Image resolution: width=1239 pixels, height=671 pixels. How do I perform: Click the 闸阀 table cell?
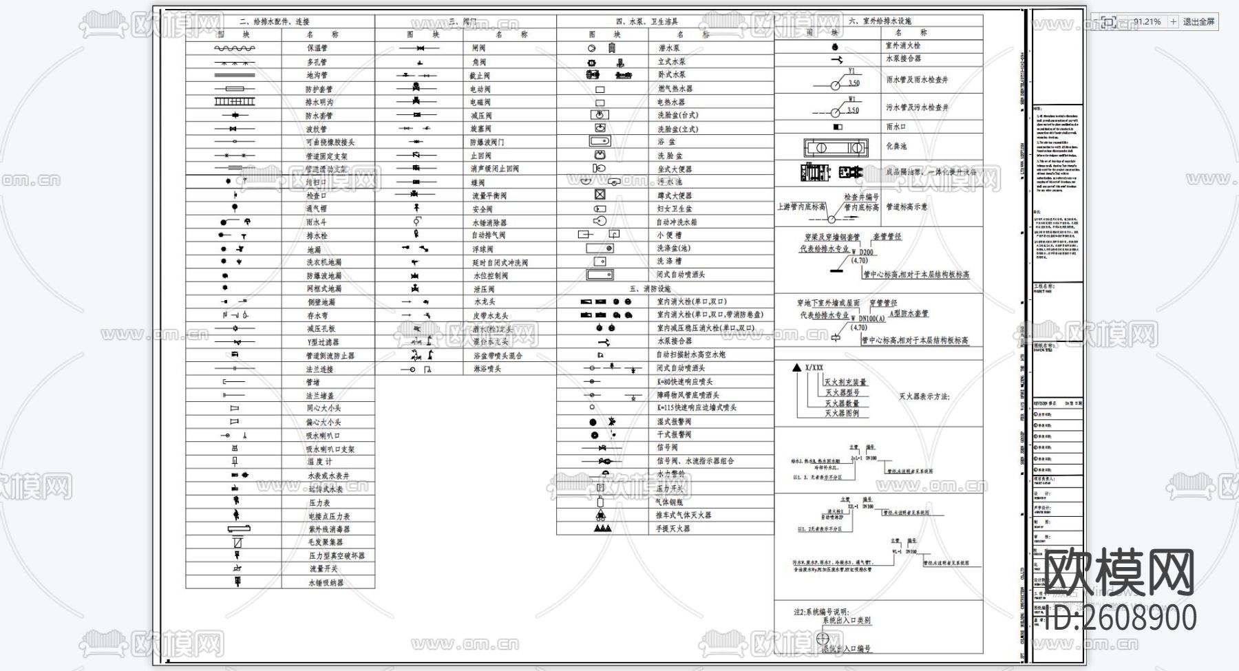click(x=510, y=48)
